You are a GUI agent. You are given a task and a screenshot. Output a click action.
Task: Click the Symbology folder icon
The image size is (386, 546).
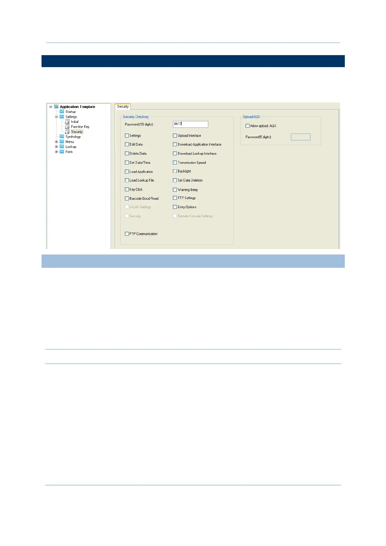coord(62,136)
